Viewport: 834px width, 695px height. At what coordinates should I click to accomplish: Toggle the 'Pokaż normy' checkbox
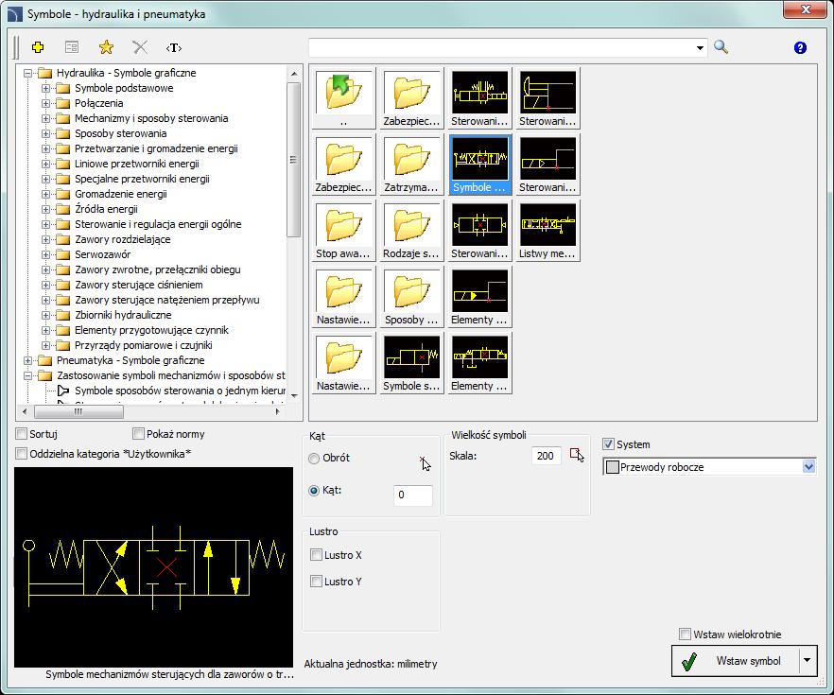tap(138, 434)
